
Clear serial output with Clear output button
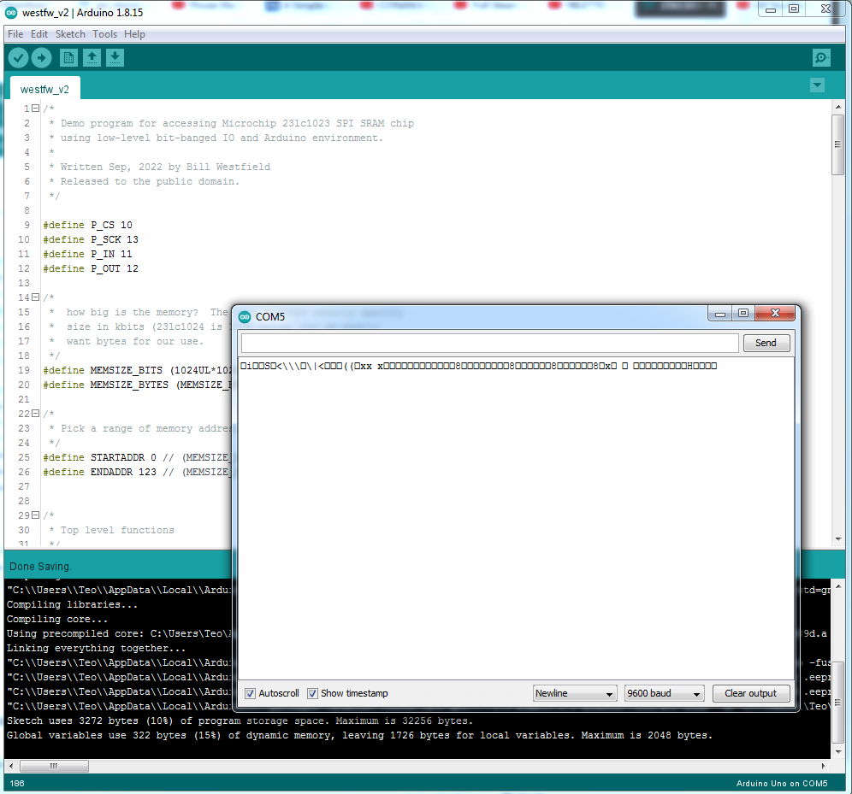click(751, 693)
